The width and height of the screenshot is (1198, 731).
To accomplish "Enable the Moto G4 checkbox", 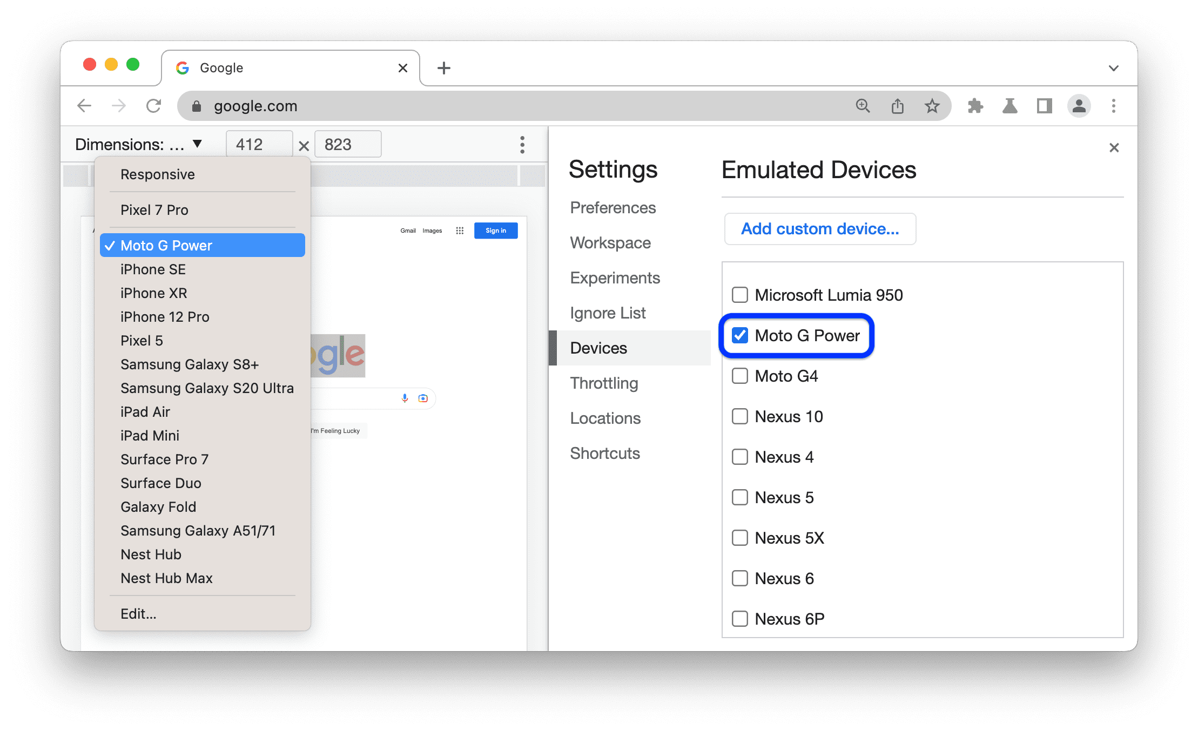I will click(738, 375).
